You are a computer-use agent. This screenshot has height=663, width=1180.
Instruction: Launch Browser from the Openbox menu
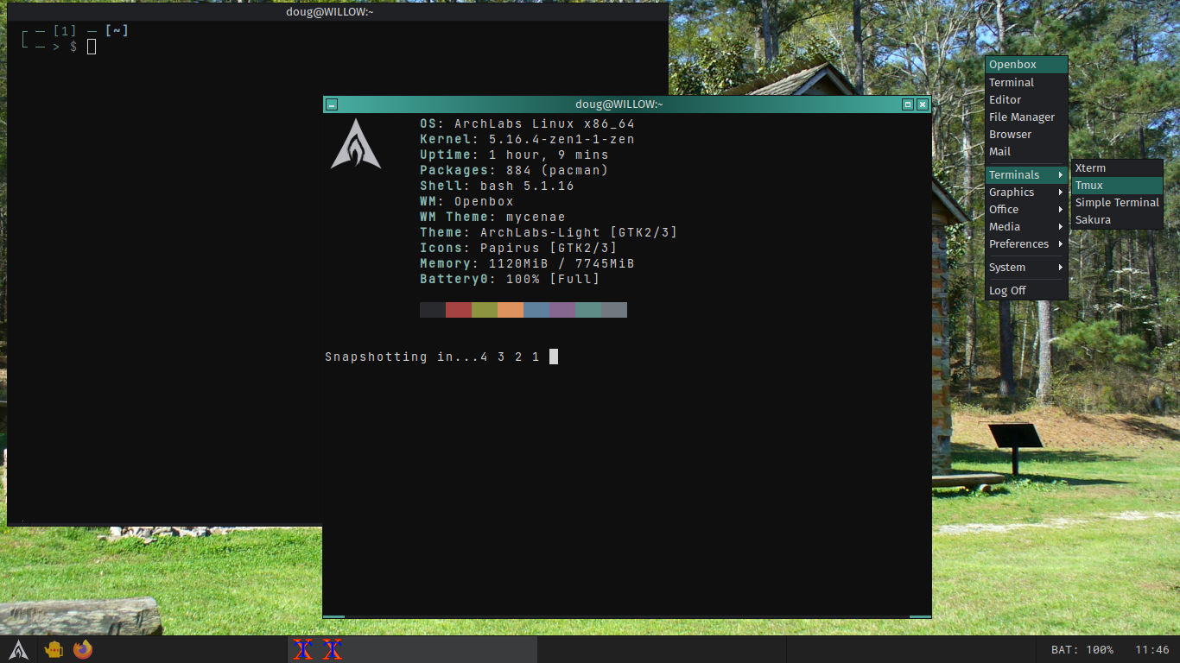point(1026,135)
